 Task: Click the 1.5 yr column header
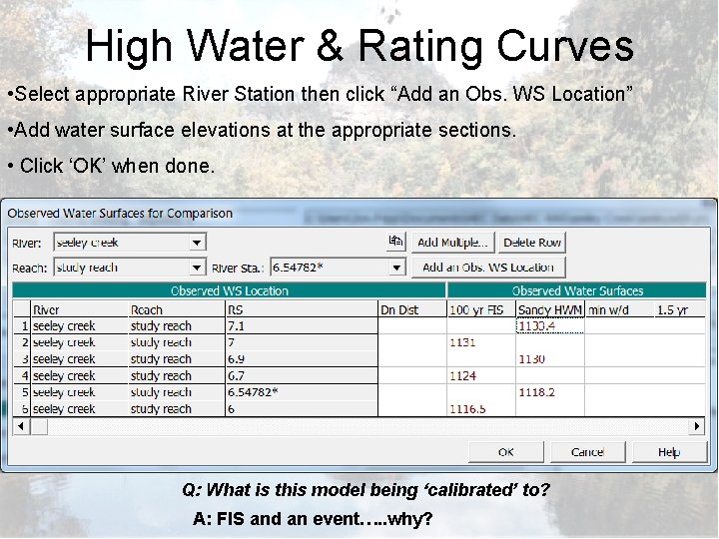pos(680,309)
